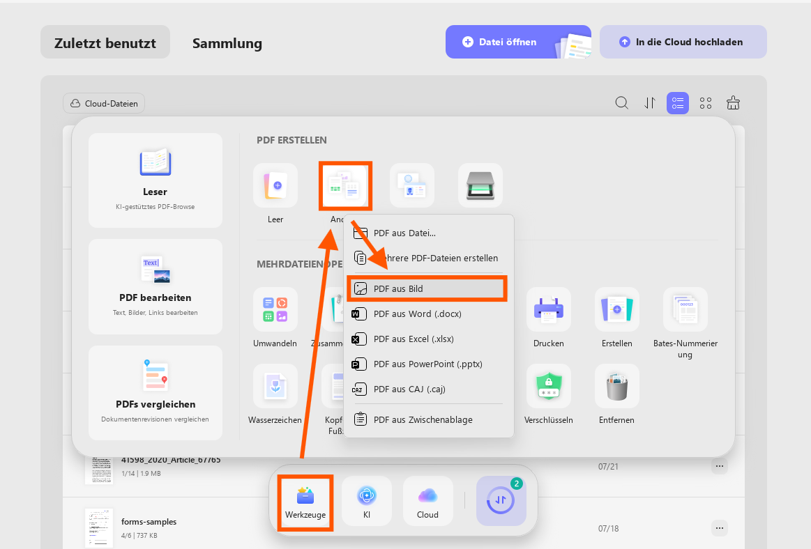
Task: Open the Verschlüsseln encrypt tool
Action: point(549,386)
